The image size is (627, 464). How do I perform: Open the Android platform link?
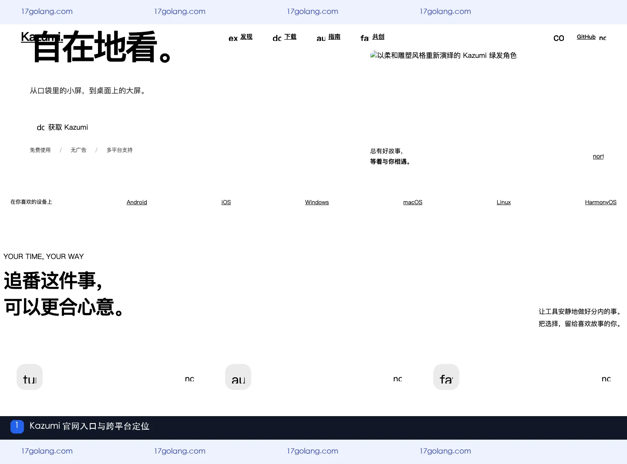coord(137,202)
